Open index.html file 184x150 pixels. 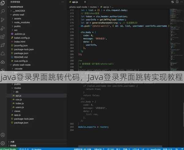click(x=20, y=42)
